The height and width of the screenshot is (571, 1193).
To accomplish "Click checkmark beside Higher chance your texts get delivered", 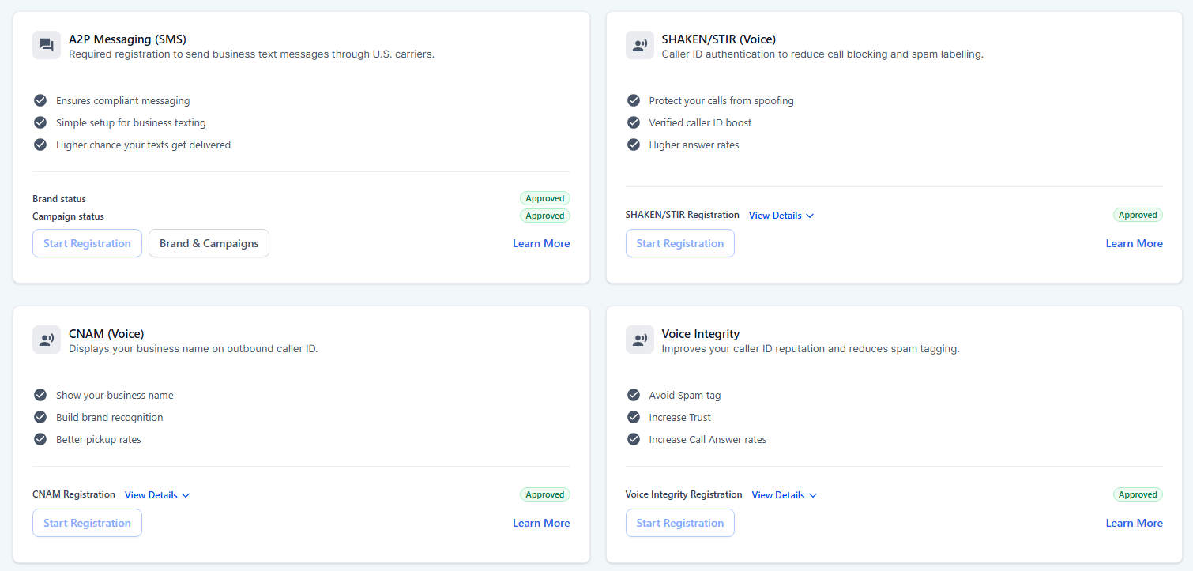I will [x=40, y=145].
